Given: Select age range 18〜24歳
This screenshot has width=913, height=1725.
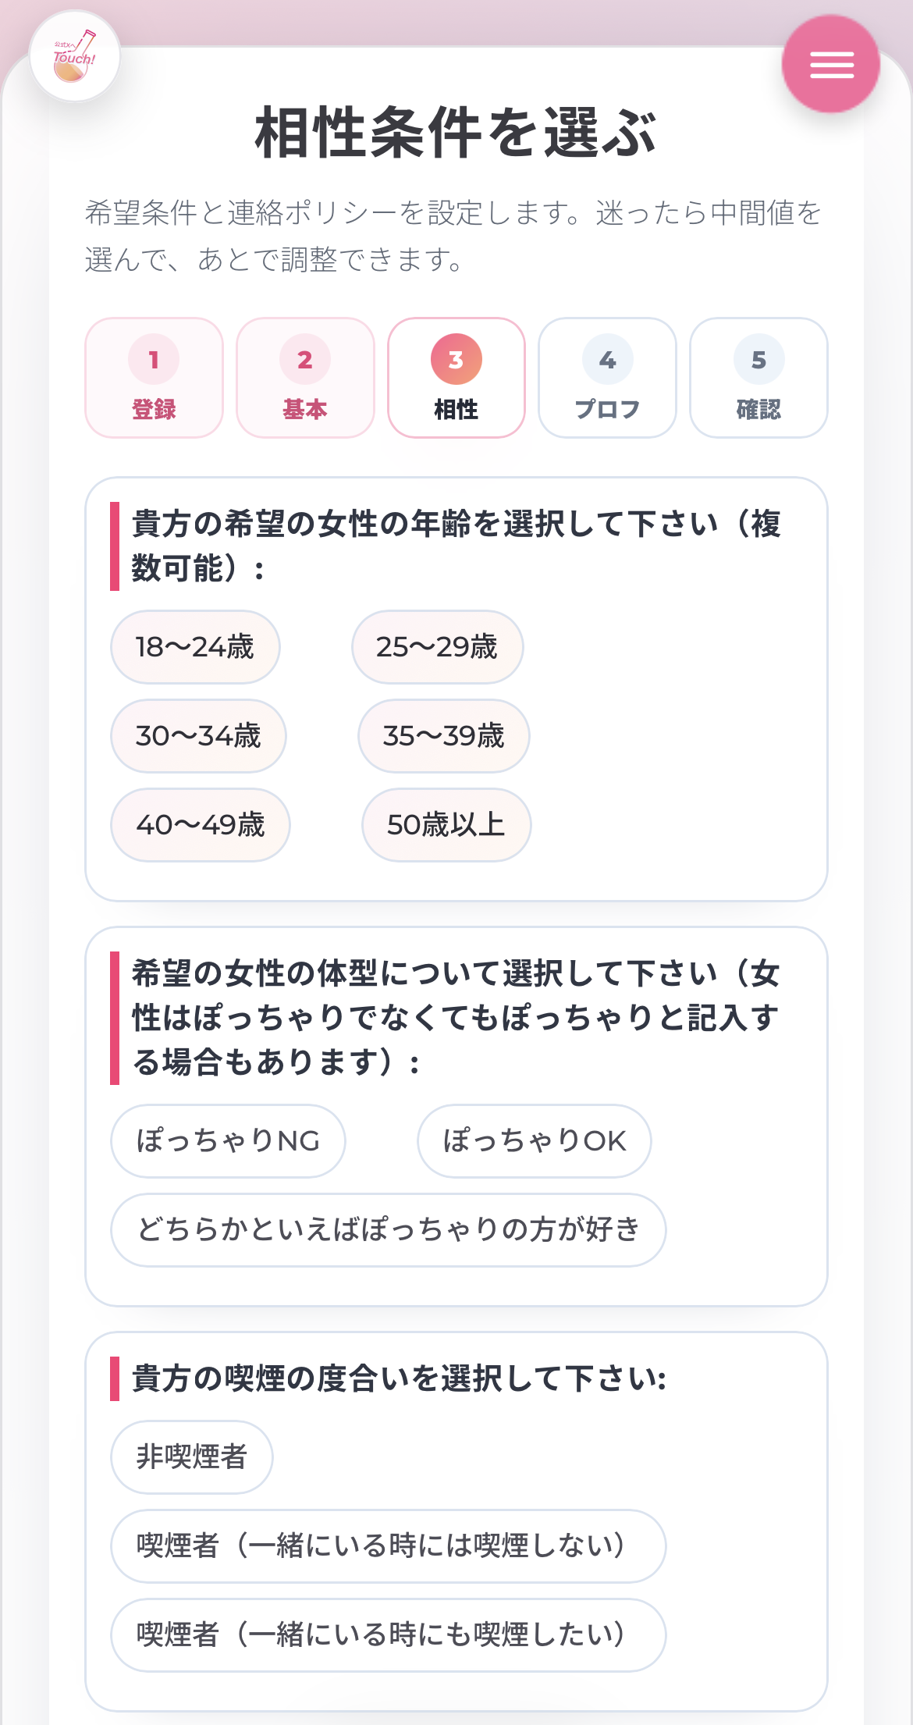Looking at the screenshot, I should pos(195,647).
